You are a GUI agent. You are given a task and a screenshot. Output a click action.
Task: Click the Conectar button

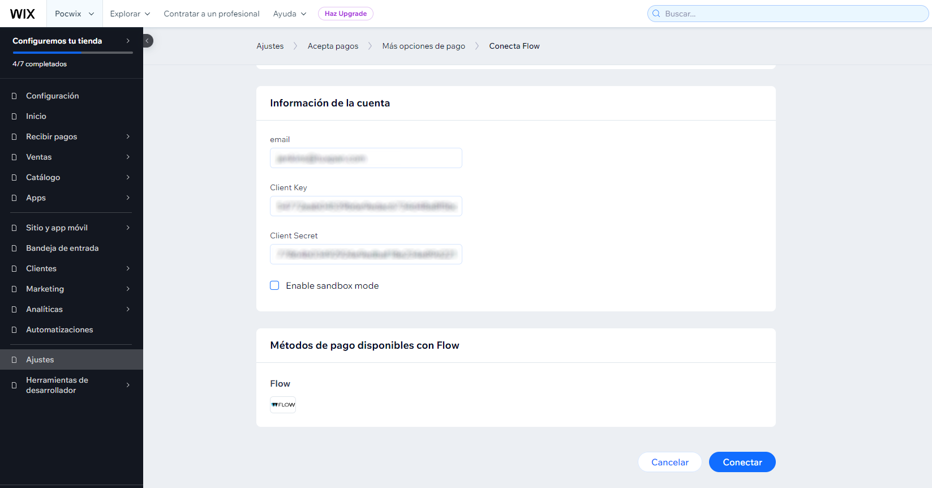click(x=742, y=462)
